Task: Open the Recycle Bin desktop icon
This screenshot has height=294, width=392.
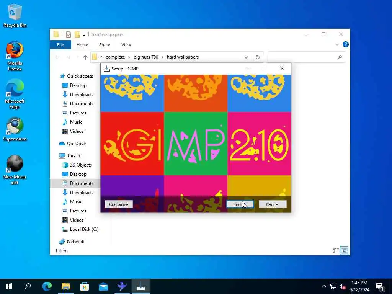Action: [x=15, y=16]
